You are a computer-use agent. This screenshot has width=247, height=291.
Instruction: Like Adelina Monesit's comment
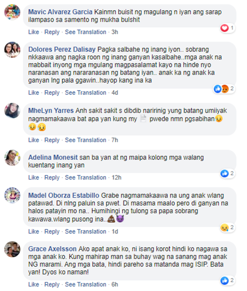[x=34, y=177]
